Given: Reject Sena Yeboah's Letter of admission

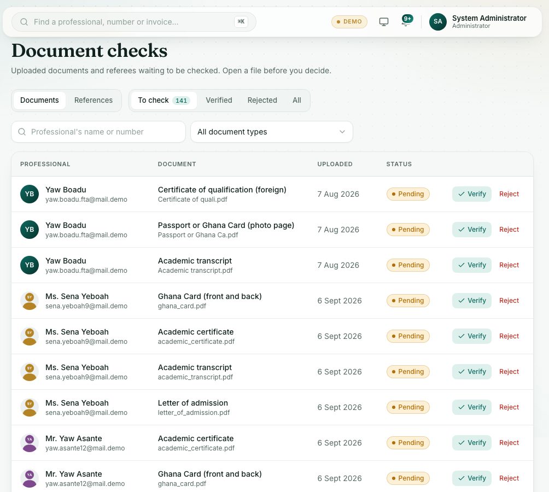Looking at the screenshot, I should 509,407.
